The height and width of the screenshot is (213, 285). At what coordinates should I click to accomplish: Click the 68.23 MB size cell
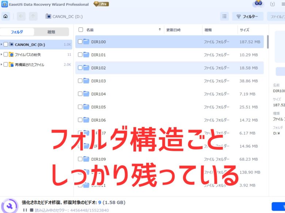(248, 159)
